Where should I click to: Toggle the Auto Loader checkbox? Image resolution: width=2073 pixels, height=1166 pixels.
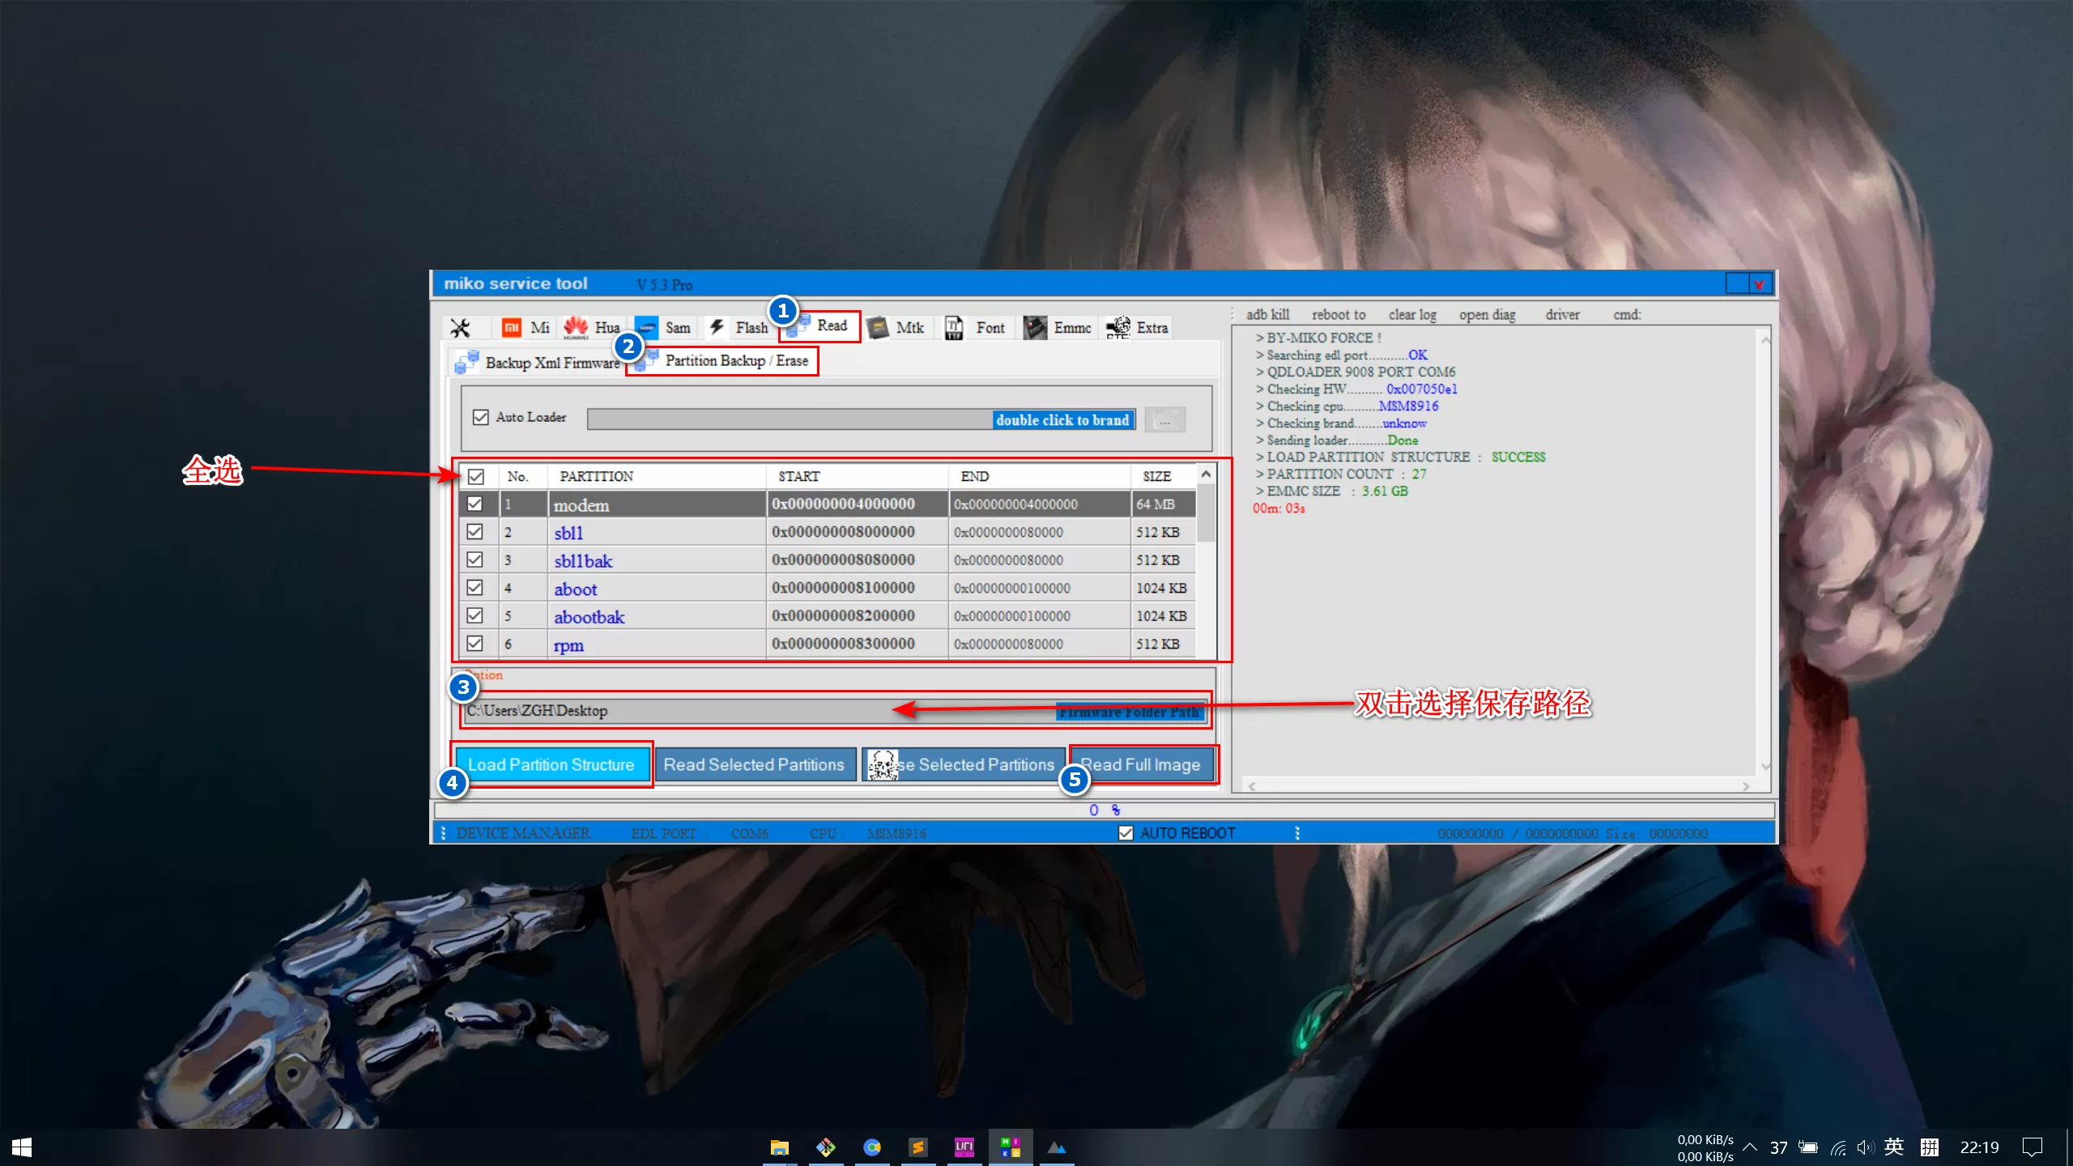pyautogui.click(x=481, y=418)
